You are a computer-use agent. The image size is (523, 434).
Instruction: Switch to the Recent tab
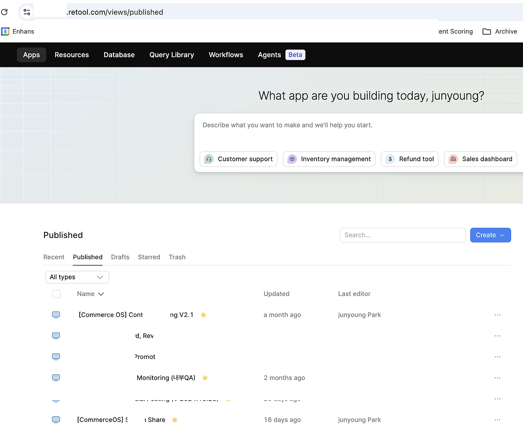(x=54, y=257)
